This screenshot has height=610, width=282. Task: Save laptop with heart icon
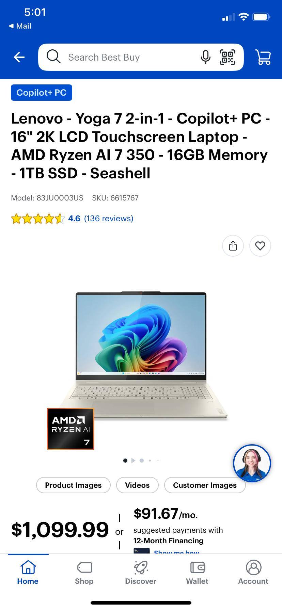click(x=260, y=245)
